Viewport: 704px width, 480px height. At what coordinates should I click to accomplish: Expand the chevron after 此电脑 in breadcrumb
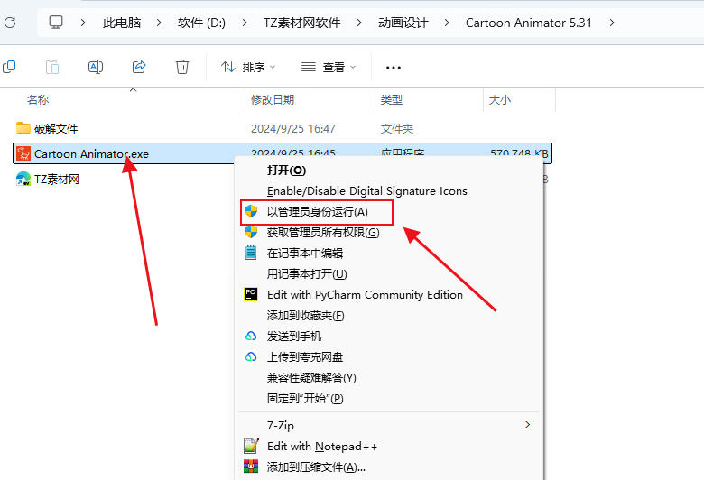click(159, 23)
